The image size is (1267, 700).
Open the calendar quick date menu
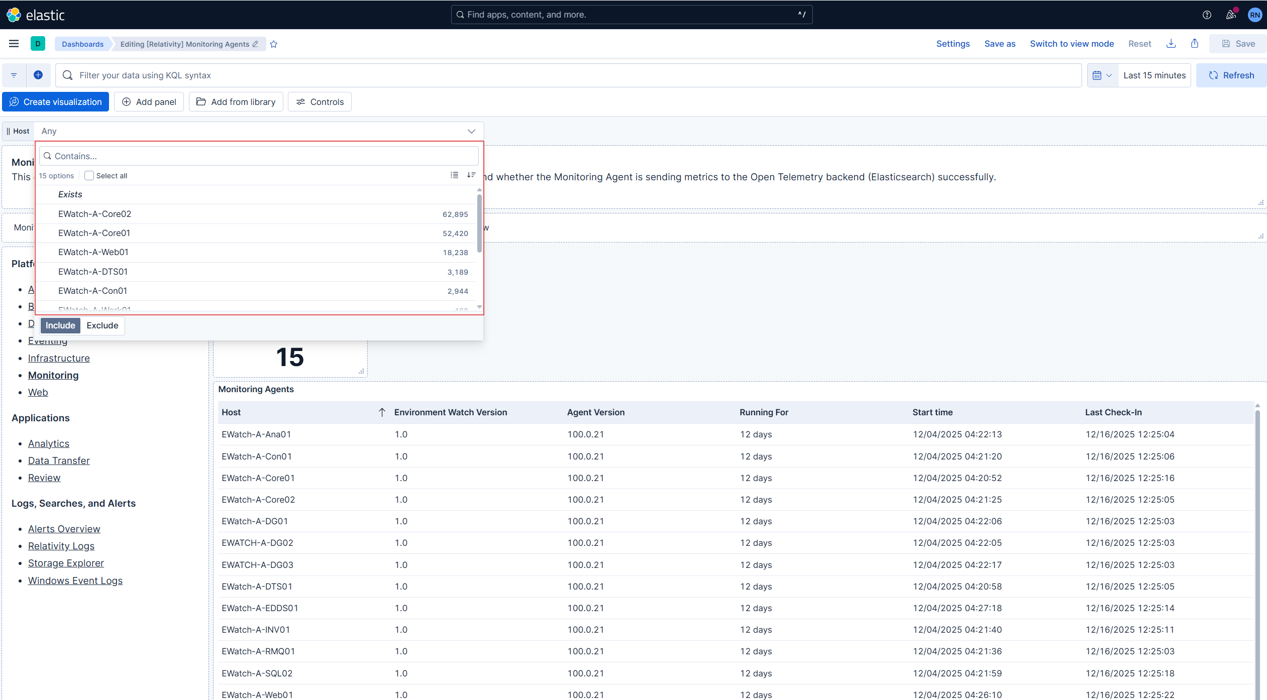tap(1103, 75)
